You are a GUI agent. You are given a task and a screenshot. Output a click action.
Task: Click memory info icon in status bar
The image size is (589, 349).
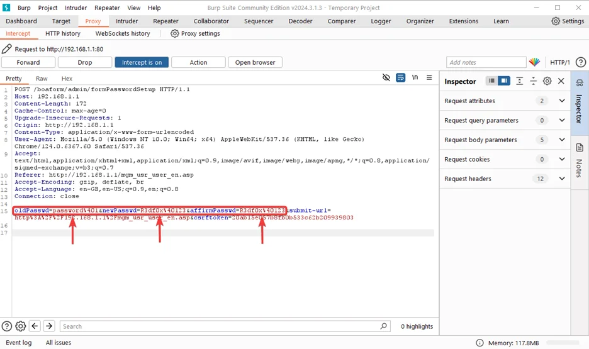click(x=480, y=343)
